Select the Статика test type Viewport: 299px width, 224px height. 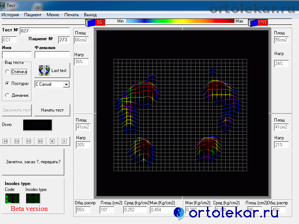tap(7, 72)
